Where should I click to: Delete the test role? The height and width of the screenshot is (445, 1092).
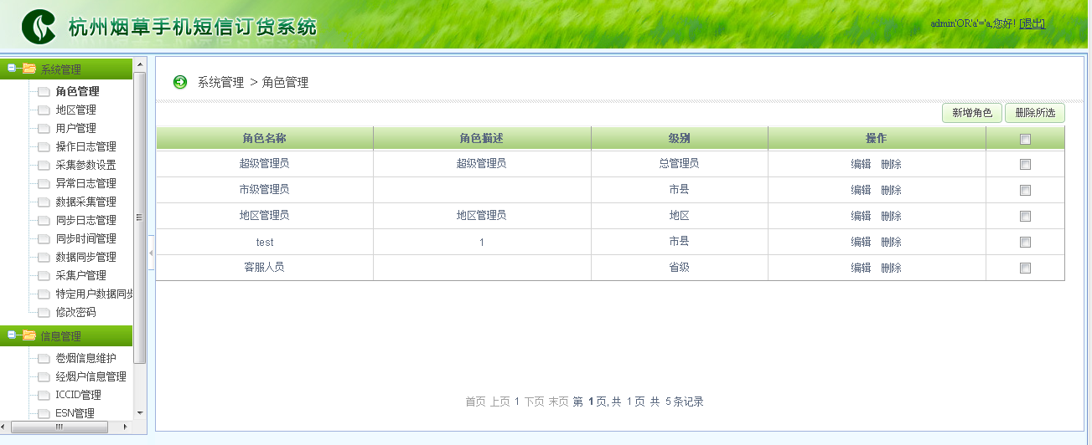pos(891,243)
